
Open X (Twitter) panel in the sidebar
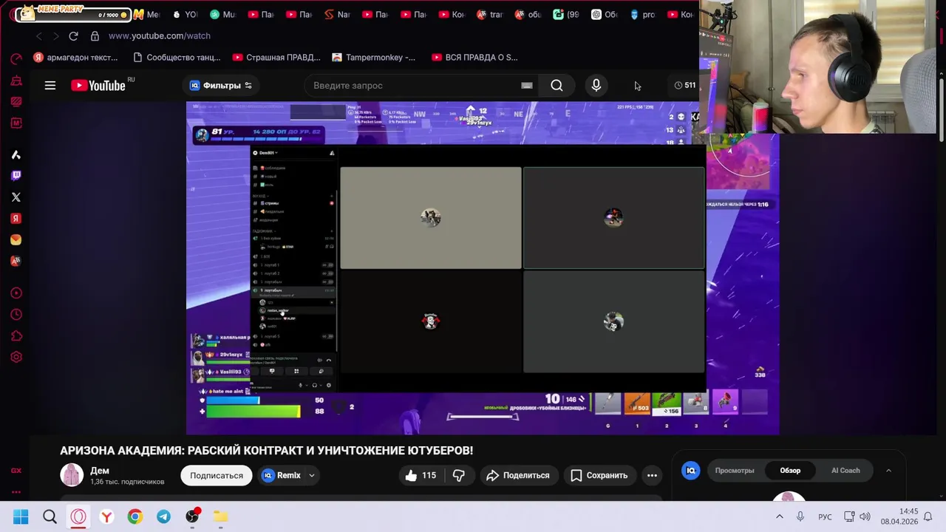(x=16, y=197)
